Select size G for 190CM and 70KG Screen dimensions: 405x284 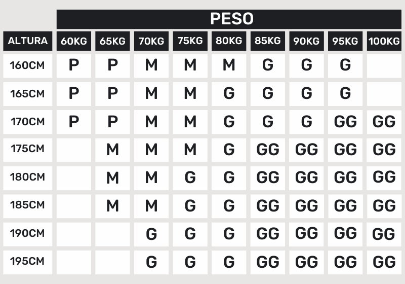tap(151, 234)
